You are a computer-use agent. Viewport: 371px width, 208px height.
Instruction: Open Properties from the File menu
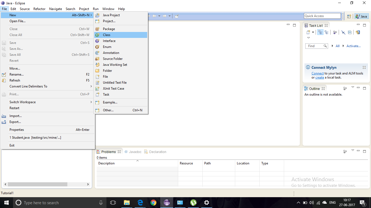[x=48, y=130]
